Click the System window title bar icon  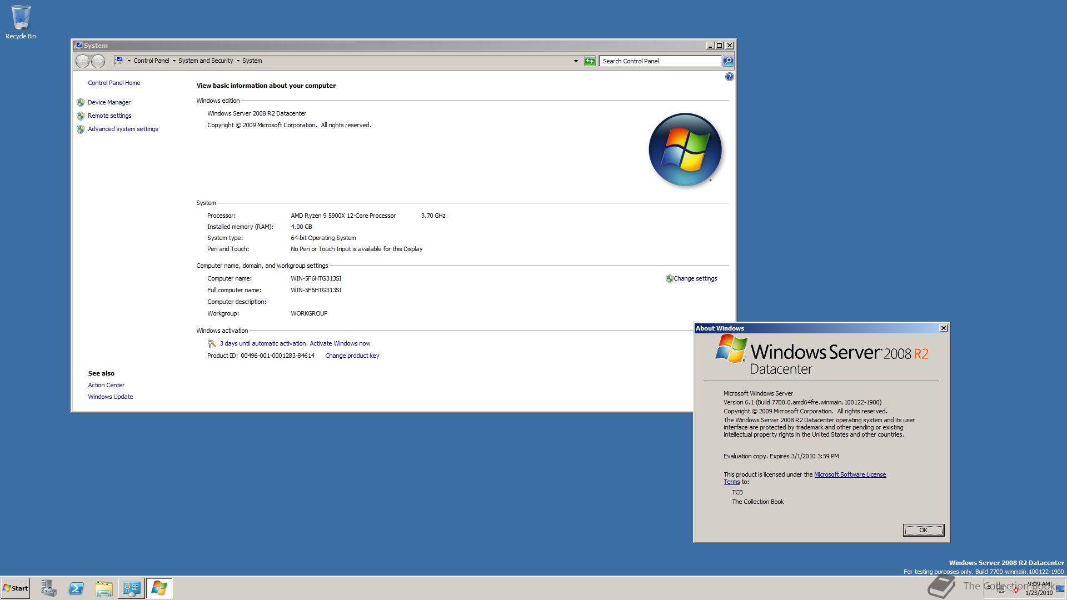(x=79, y=46)
